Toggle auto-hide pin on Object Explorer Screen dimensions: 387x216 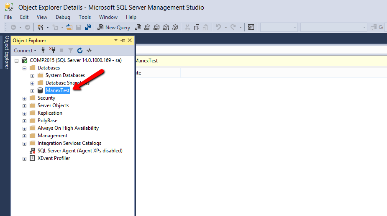point(123,40)
